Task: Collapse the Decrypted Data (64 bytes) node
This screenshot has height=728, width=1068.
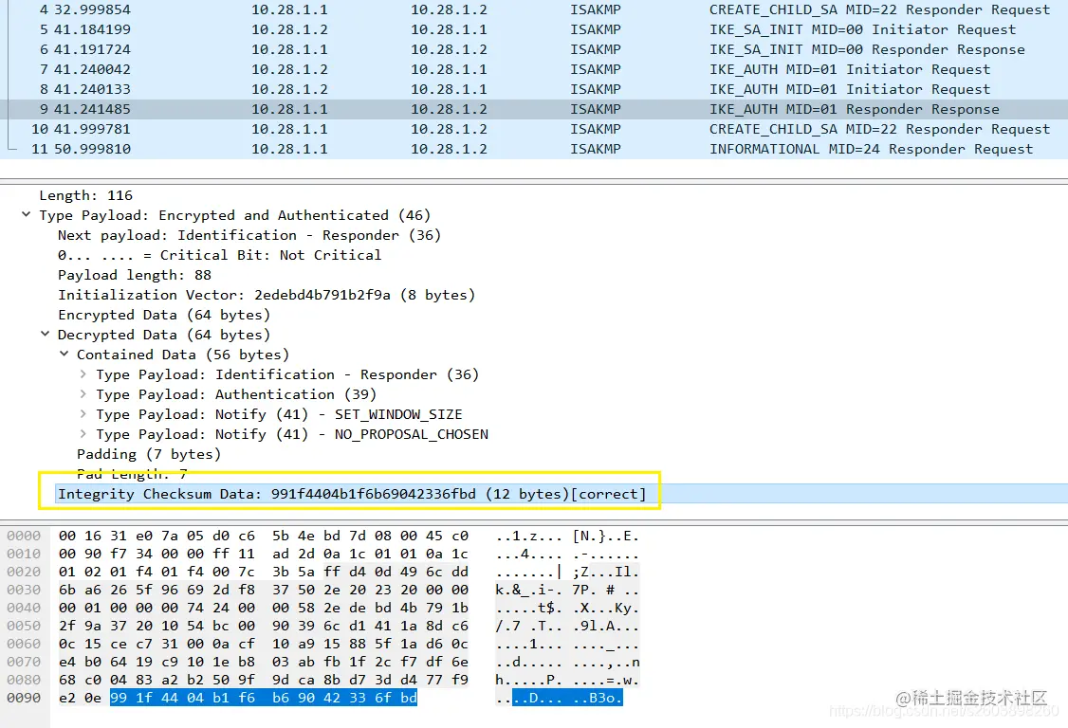Action: pyautogui.click(x=45, y=334)
